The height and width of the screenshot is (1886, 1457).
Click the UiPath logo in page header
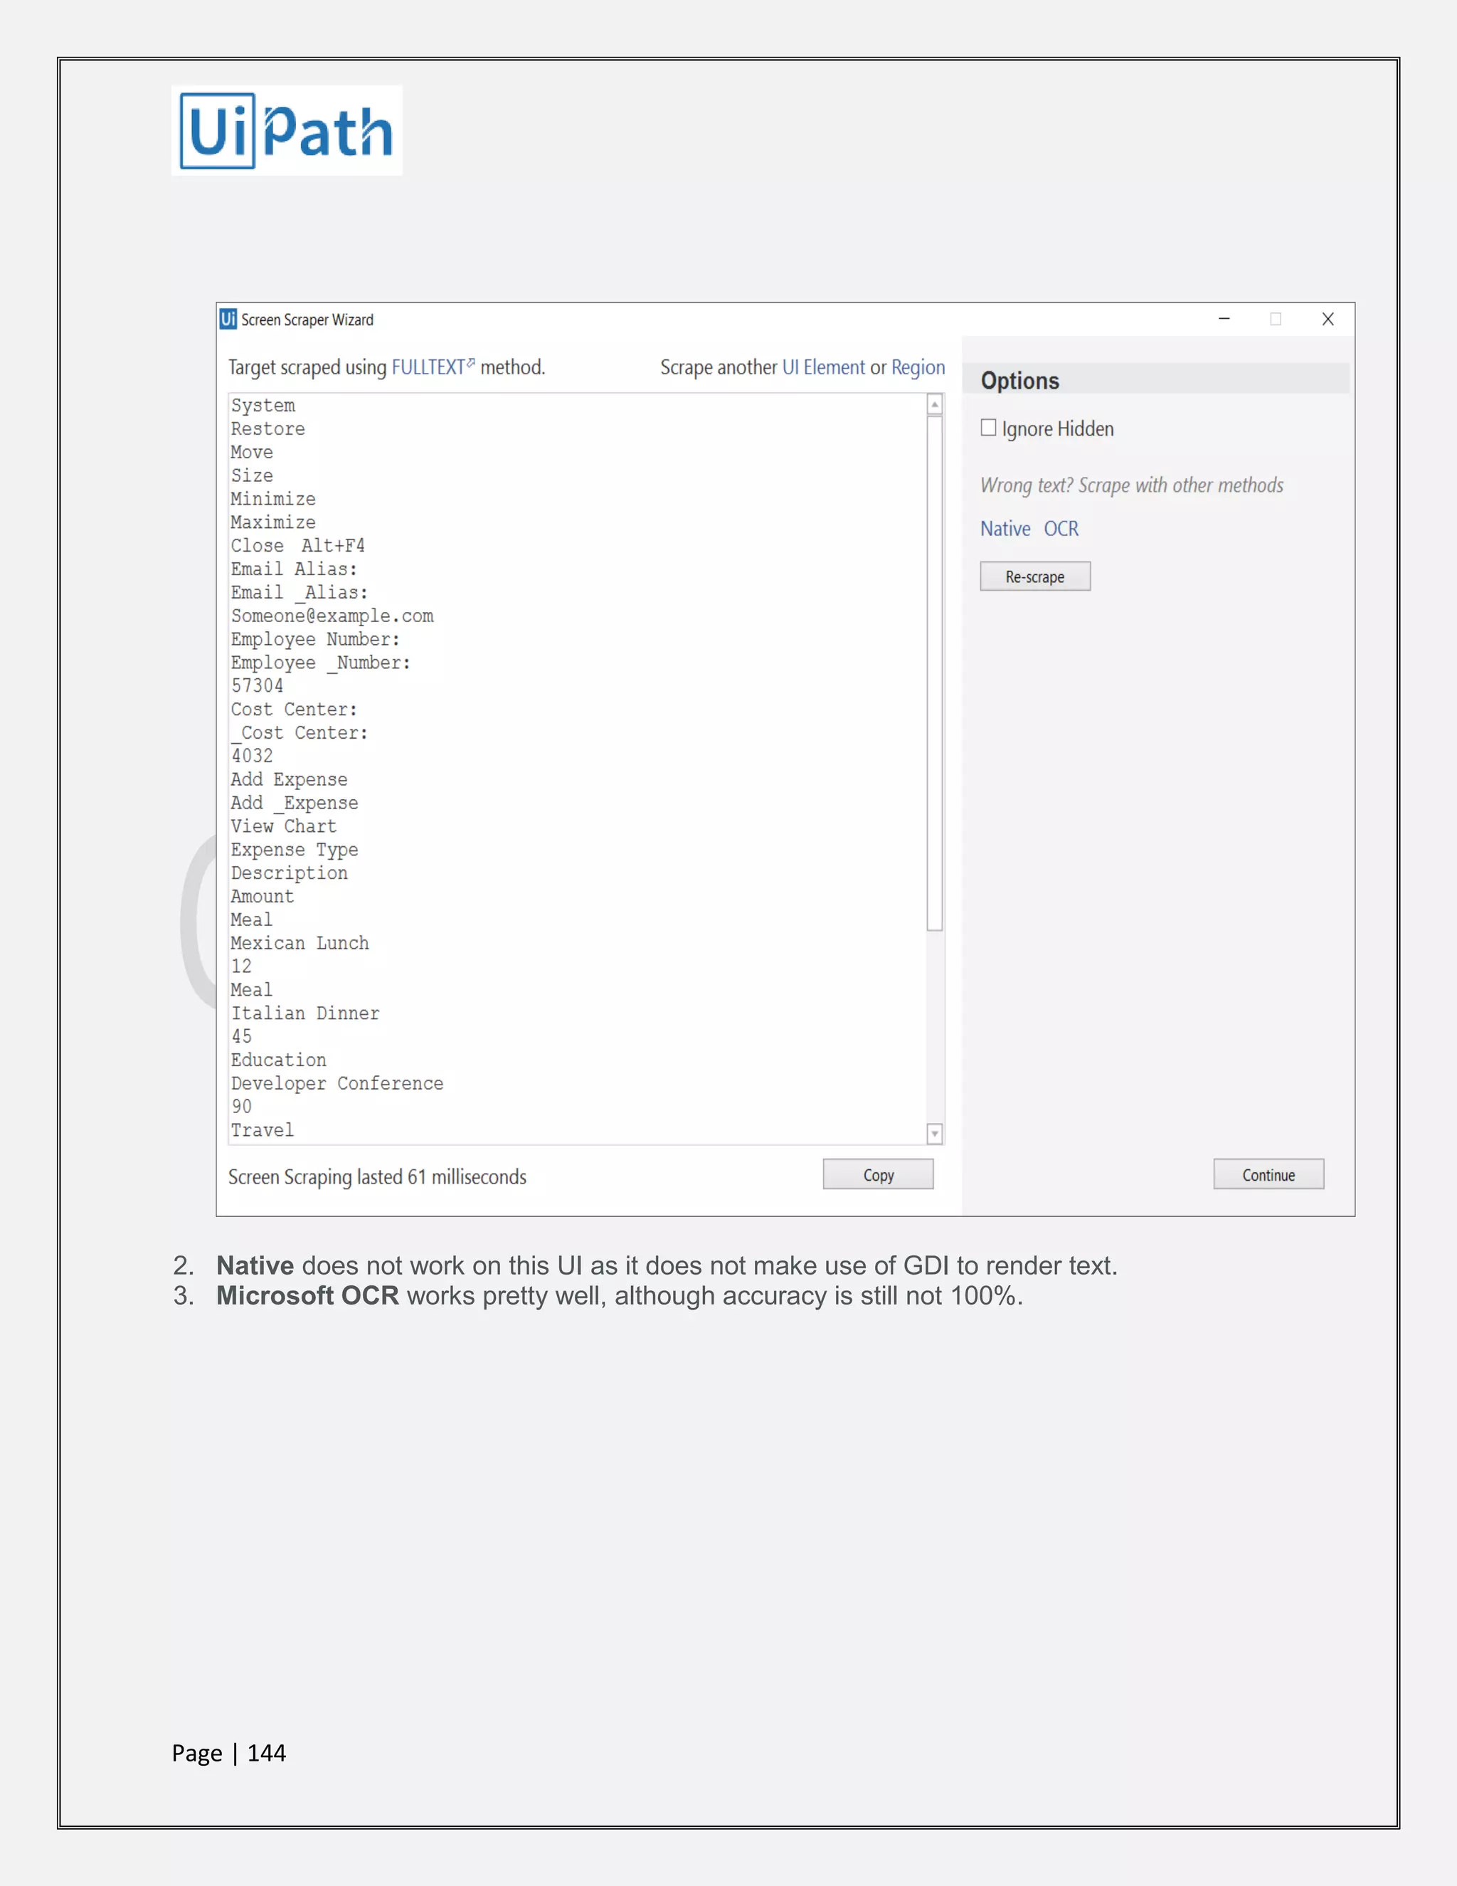pyautogui.click(x=287, y=130)
